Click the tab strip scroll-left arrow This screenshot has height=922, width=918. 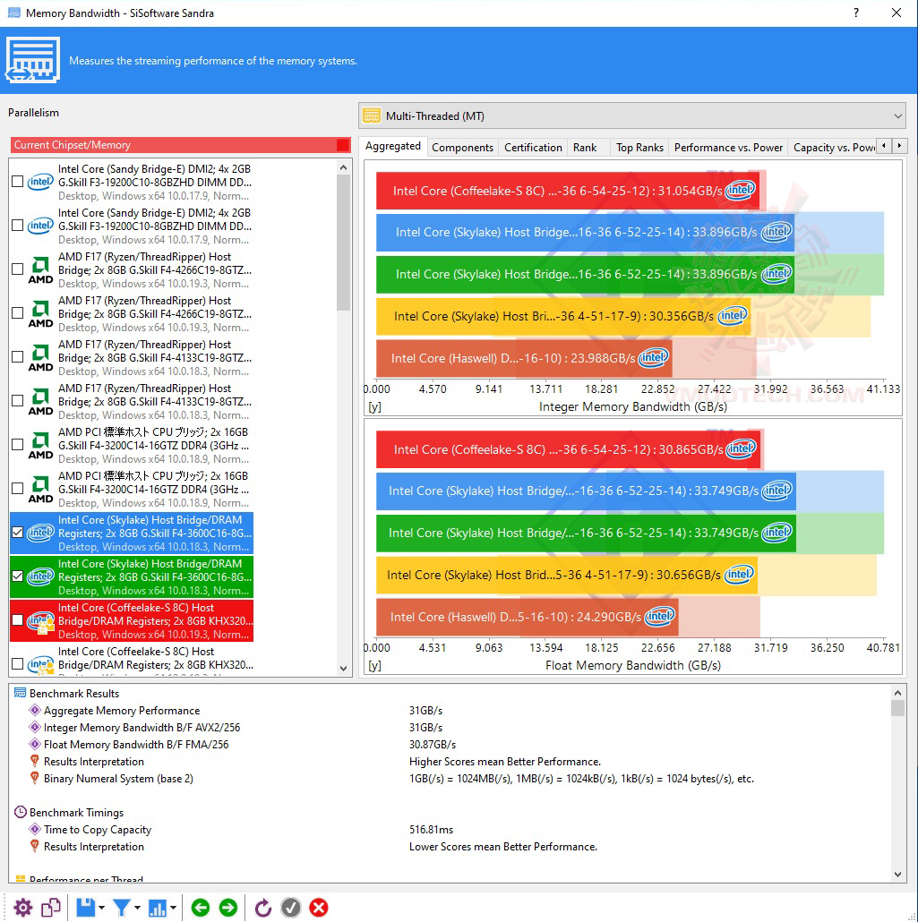[x=884, y=145]
